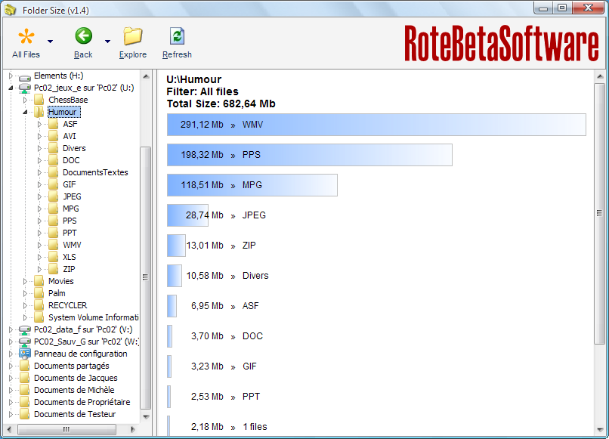The image size is (609, 439).
Task: Click the ChessBase folder icon
Action: [39, 100]
